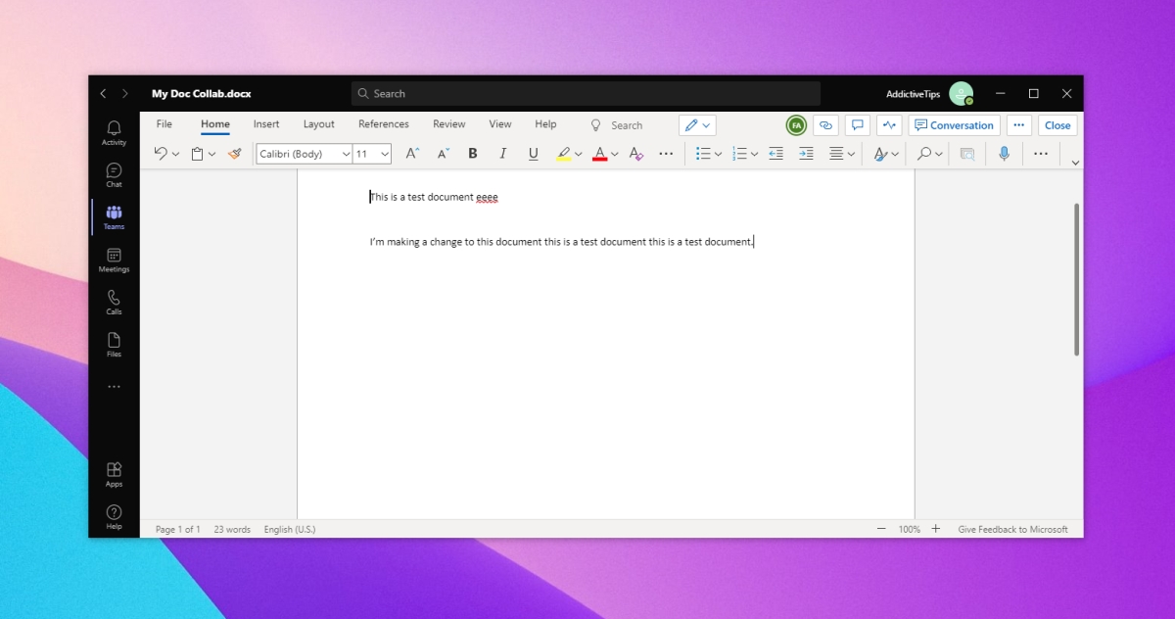Go forward with the right arrow
The image size is (1175, 619).
pos(124,94)
